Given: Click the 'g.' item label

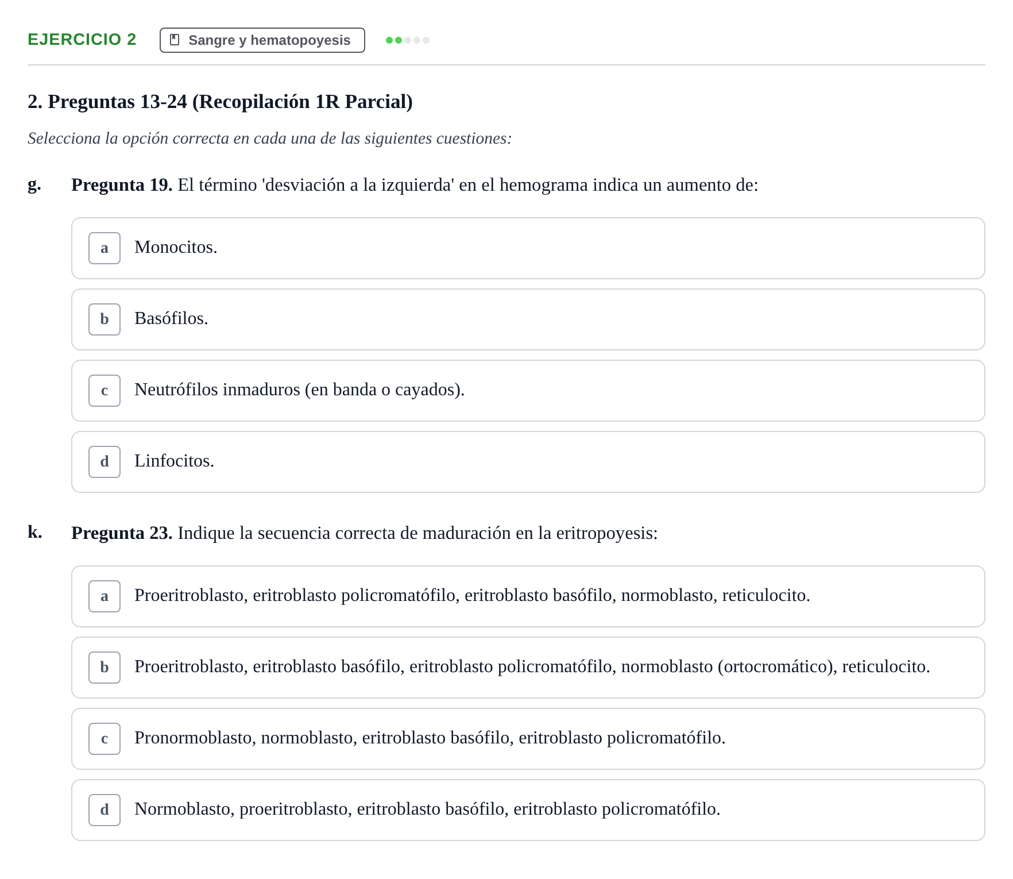Looking at the screenshot, I should tap(34, 184).
